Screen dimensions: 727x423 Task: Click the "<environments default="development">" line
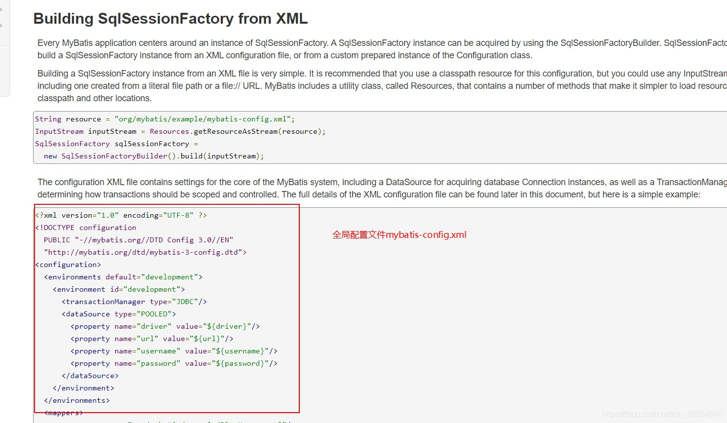tap(123, 277)
